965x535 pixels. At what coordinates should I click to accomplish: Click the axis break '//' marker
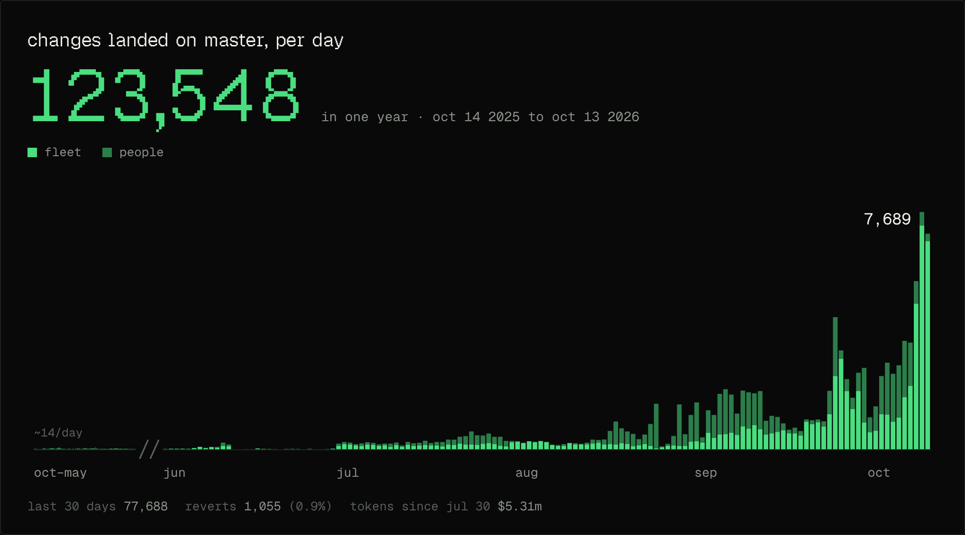(149, 449)
